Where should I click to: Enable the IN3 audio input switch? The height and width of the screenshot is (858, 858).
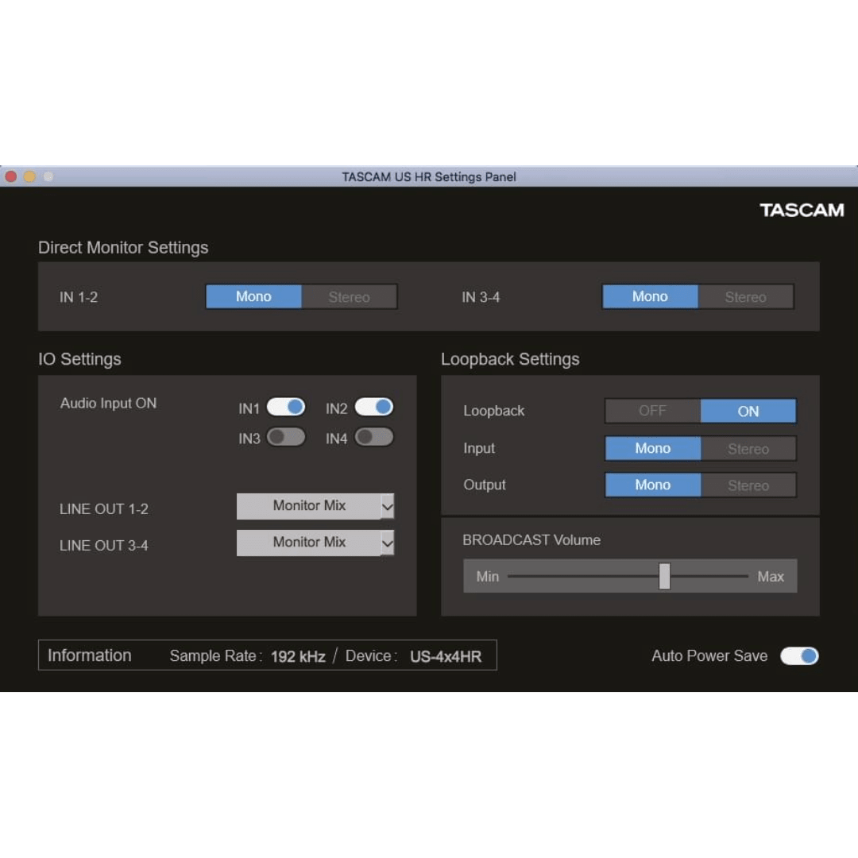tap(286, 437)
